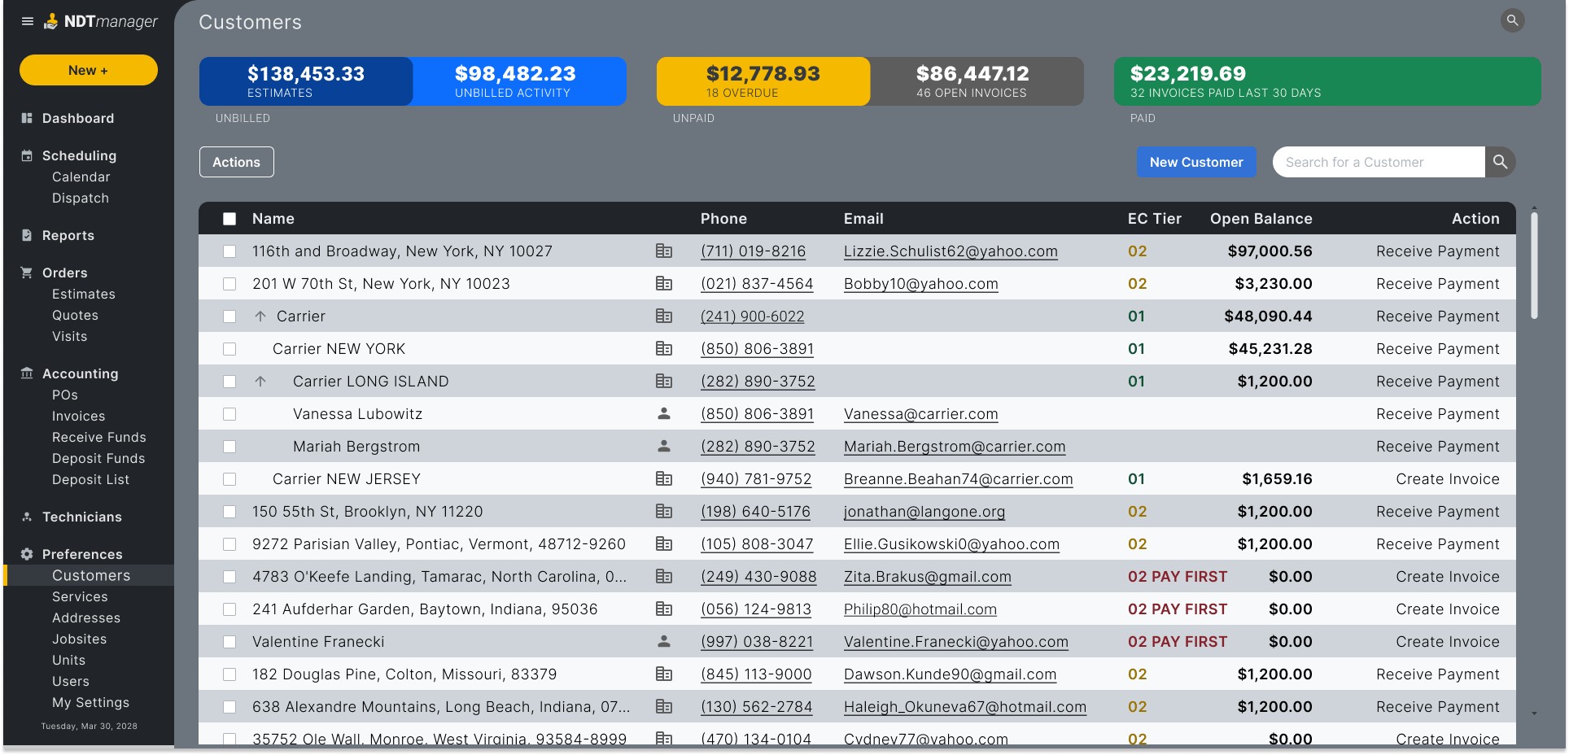Click the customer search magnifier button
The height and width of the screenshot is (755, 1569).
pos(1500,162)
